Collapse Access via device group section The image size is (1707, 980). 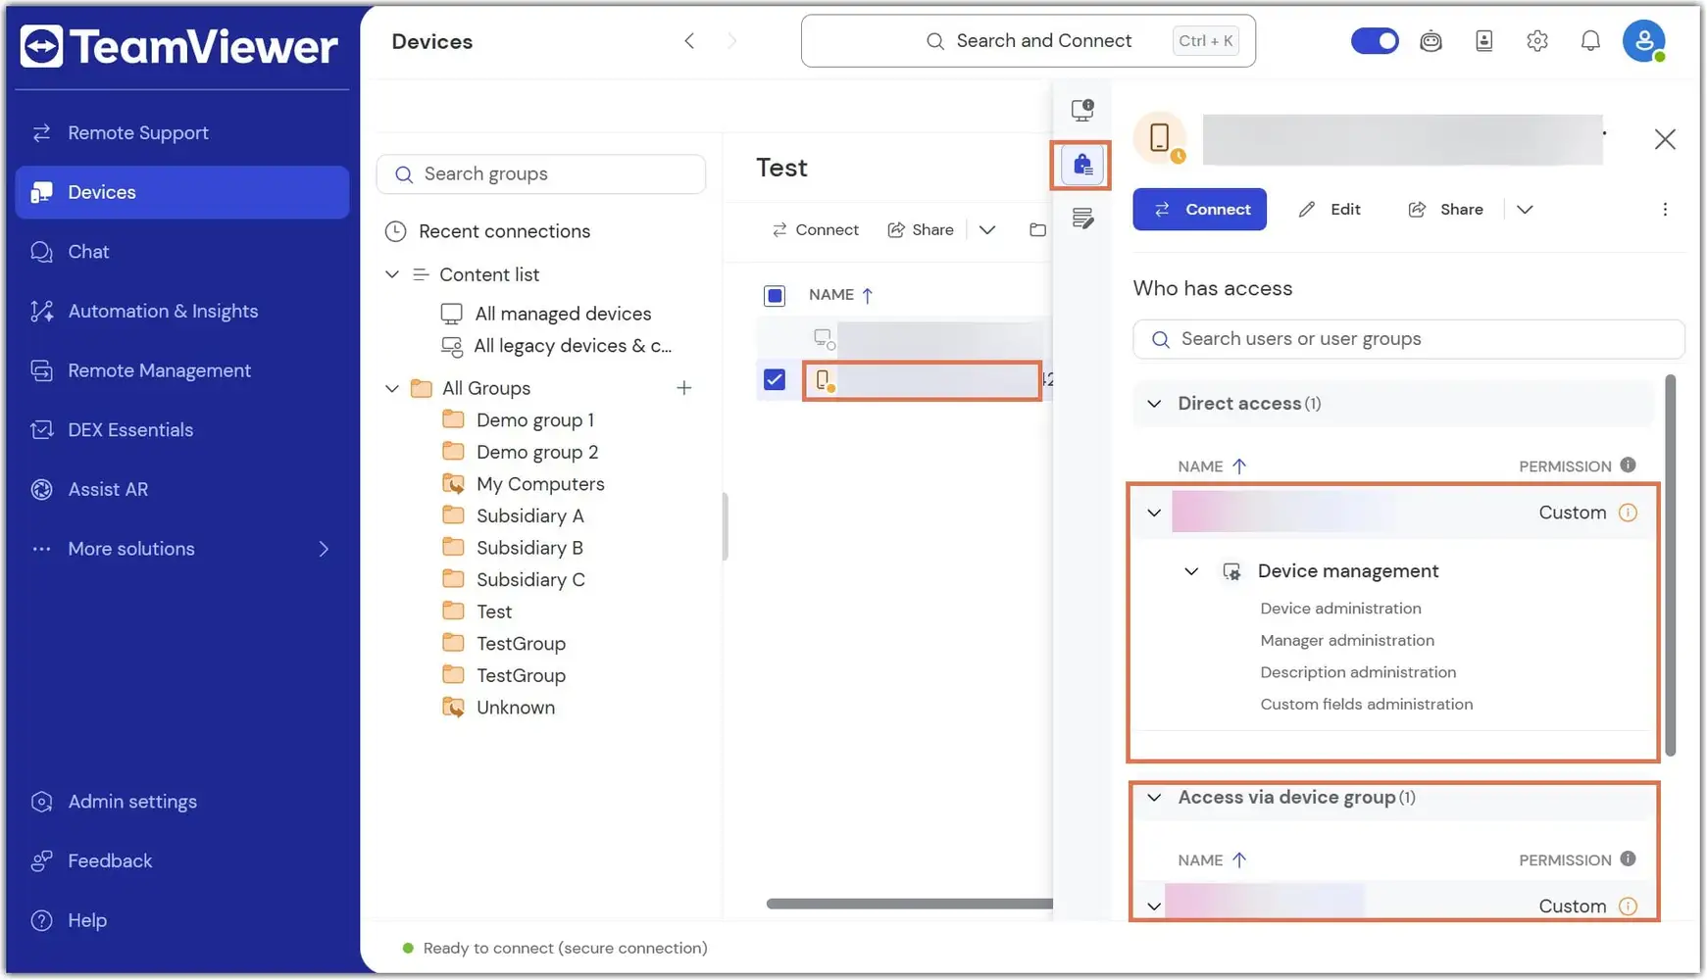[x=1154, y=798]
